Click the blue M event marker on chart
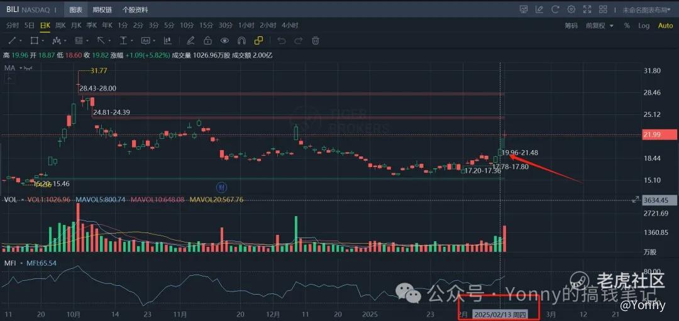This screenshot has width=679, height=321. [222, 187]
